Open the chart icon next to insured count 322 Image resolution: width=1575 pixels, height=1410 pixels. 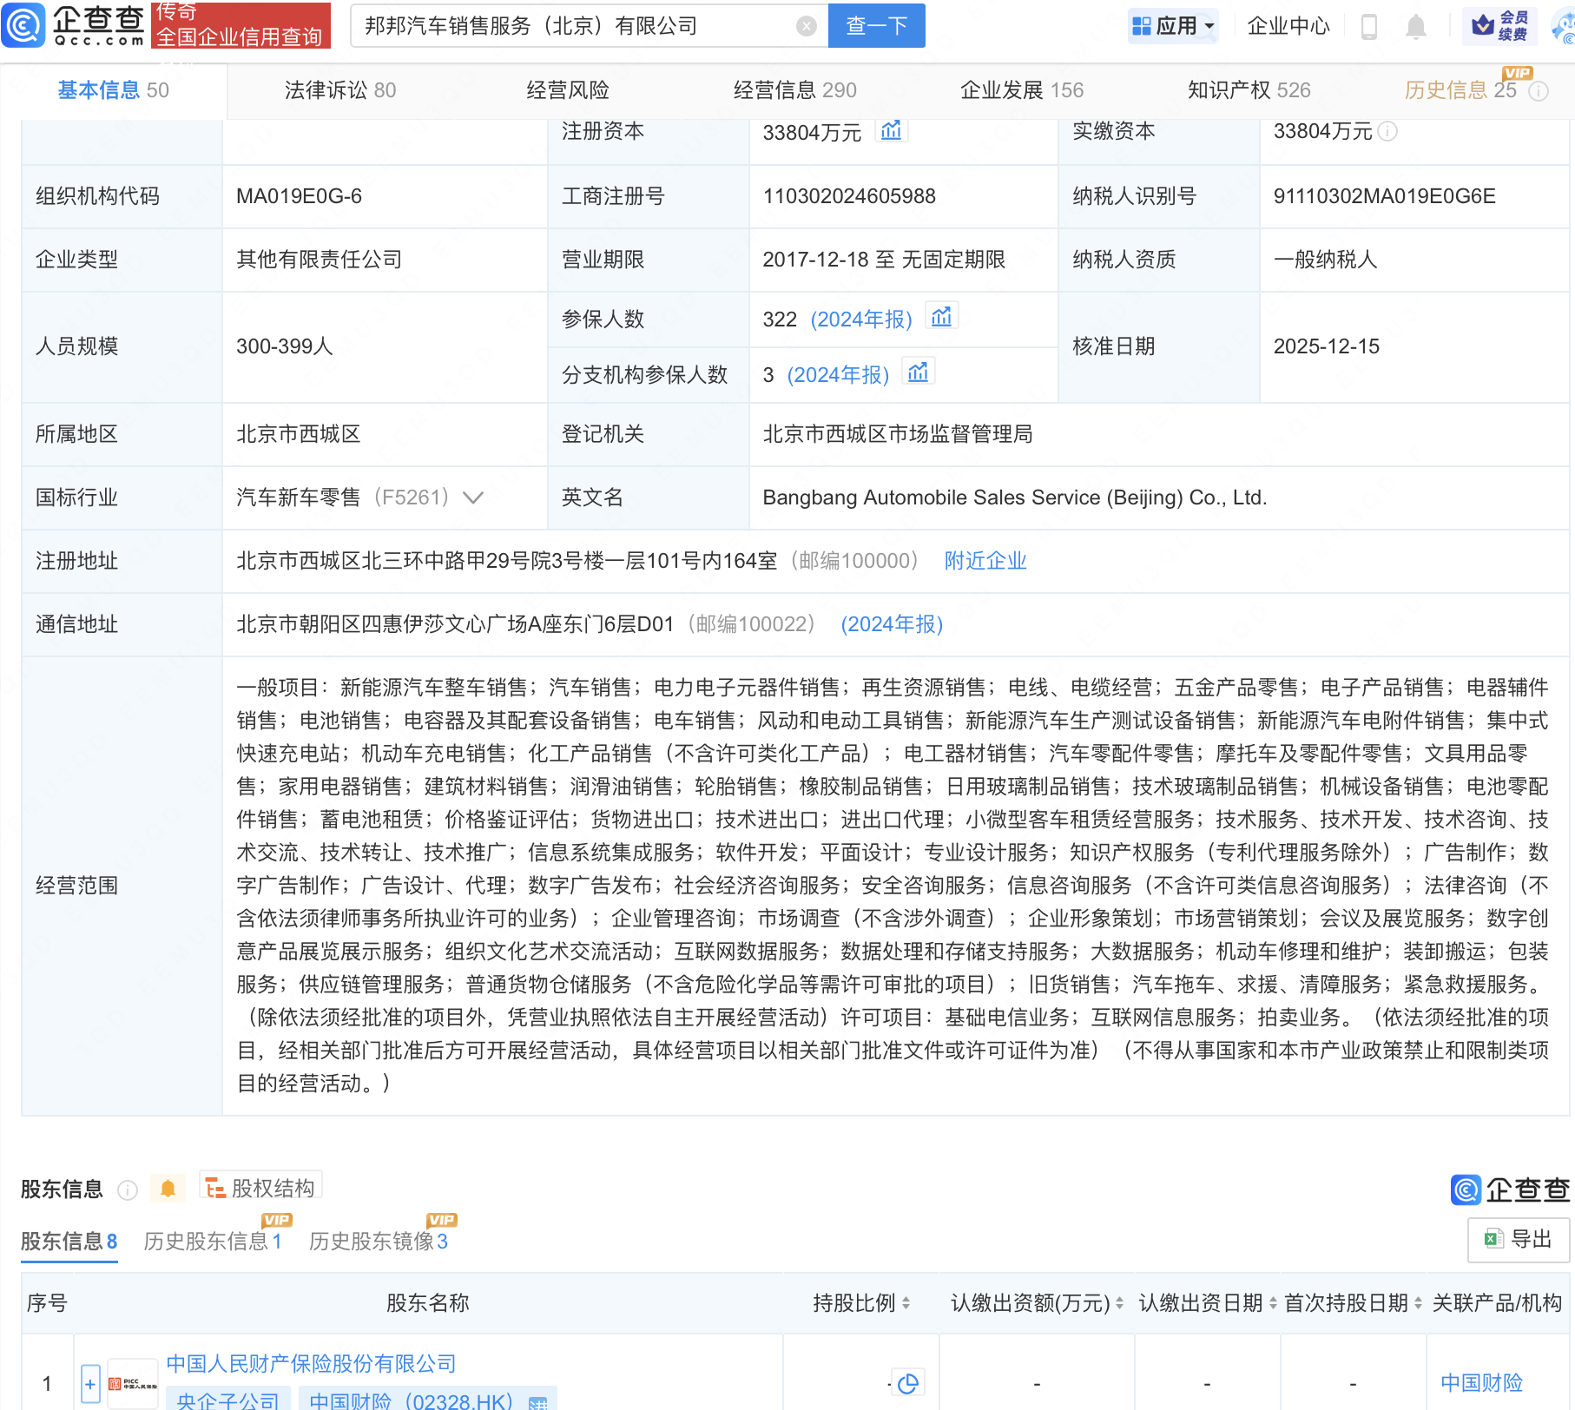[941, 318]
